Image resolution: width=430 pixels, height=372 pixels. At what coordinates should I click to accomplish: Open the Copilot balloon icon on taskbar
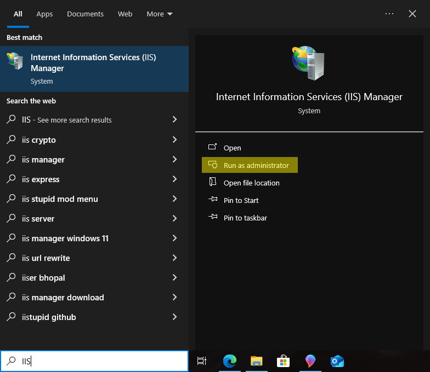click(310, 361)
